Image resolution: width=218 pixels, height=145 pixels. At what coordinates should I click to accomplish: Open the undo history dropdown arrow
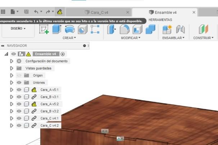pyautogui.click(x=41, y=11)
